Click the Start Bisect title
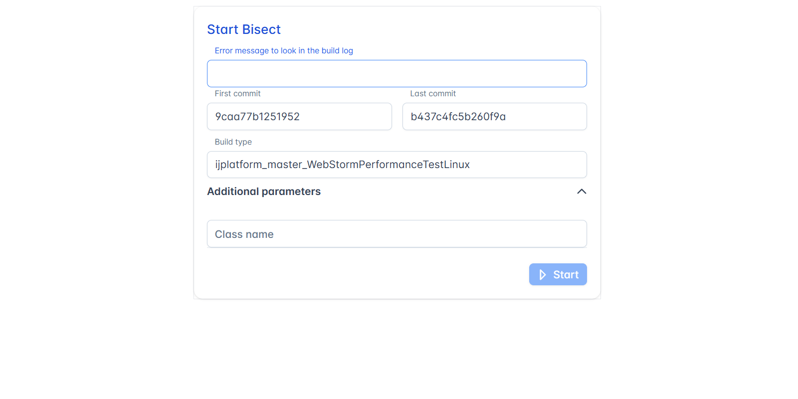Screen dimensions: 798x399 244,29
